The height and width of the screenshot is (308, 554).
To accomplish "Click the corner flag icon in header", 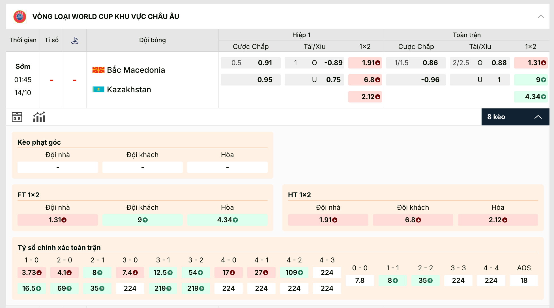I will tap(75, 40).
